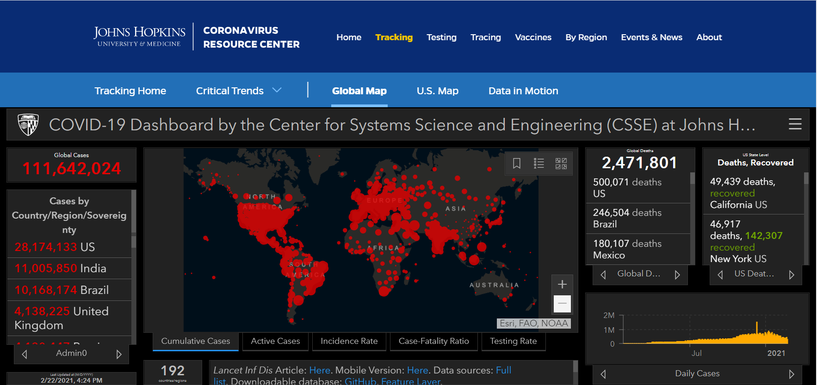
Task: Open the By Region menu
Action: click(586, 37)
